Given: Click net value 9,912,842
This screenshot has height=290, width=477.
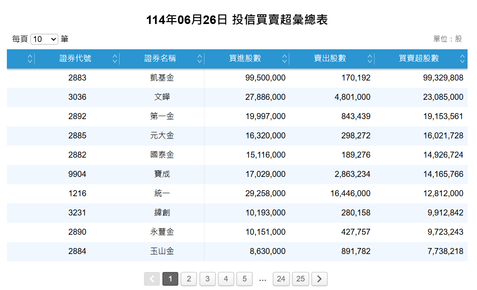Looking at the screenshot, I should (x=445, y=213).
